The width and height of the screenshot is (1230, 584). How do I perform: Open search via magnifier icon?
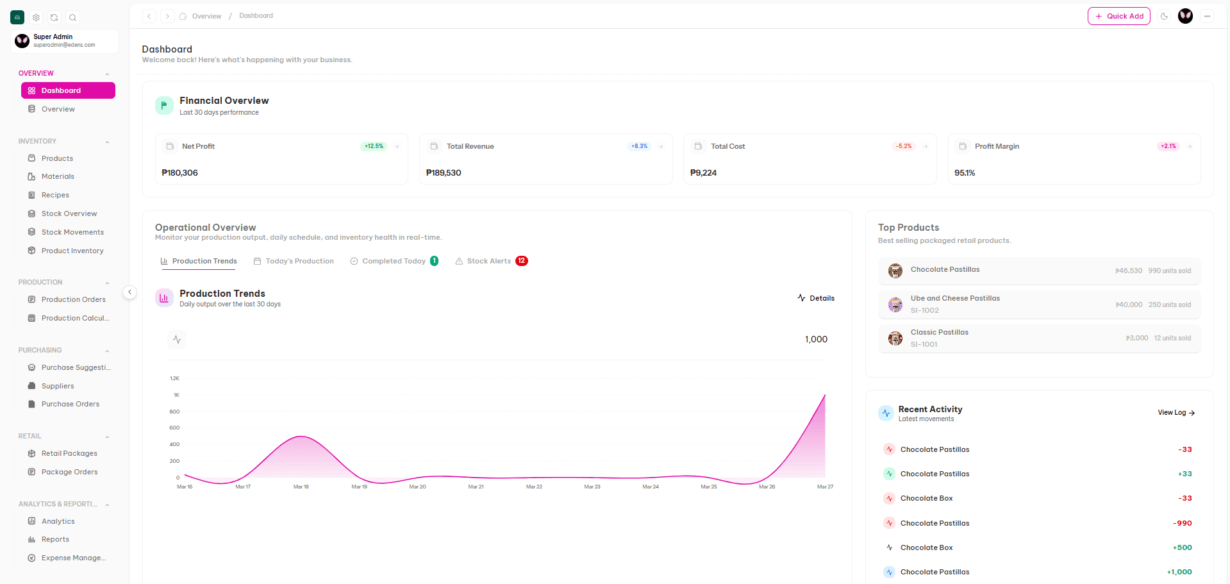pyautogui.click(x=72, y=17)
